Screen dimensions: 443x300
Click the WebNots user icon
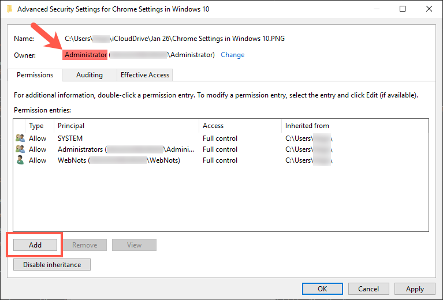pyautogui.click(x=20, y=160)
